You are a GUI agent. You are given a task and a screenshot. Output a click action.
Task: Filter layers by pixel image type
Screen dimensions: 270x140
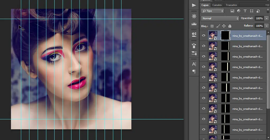[232, 11]
